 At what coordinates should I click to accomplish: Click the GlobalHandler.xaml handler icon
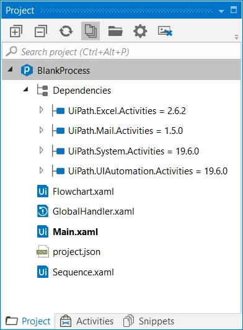pos(43,211)
